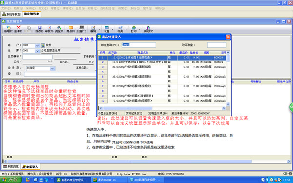Image resolution: width=293 pixels, height=183 pixels.
Task: Click the quick entry list horizontal scrollbar
Action: pos(162,108)
